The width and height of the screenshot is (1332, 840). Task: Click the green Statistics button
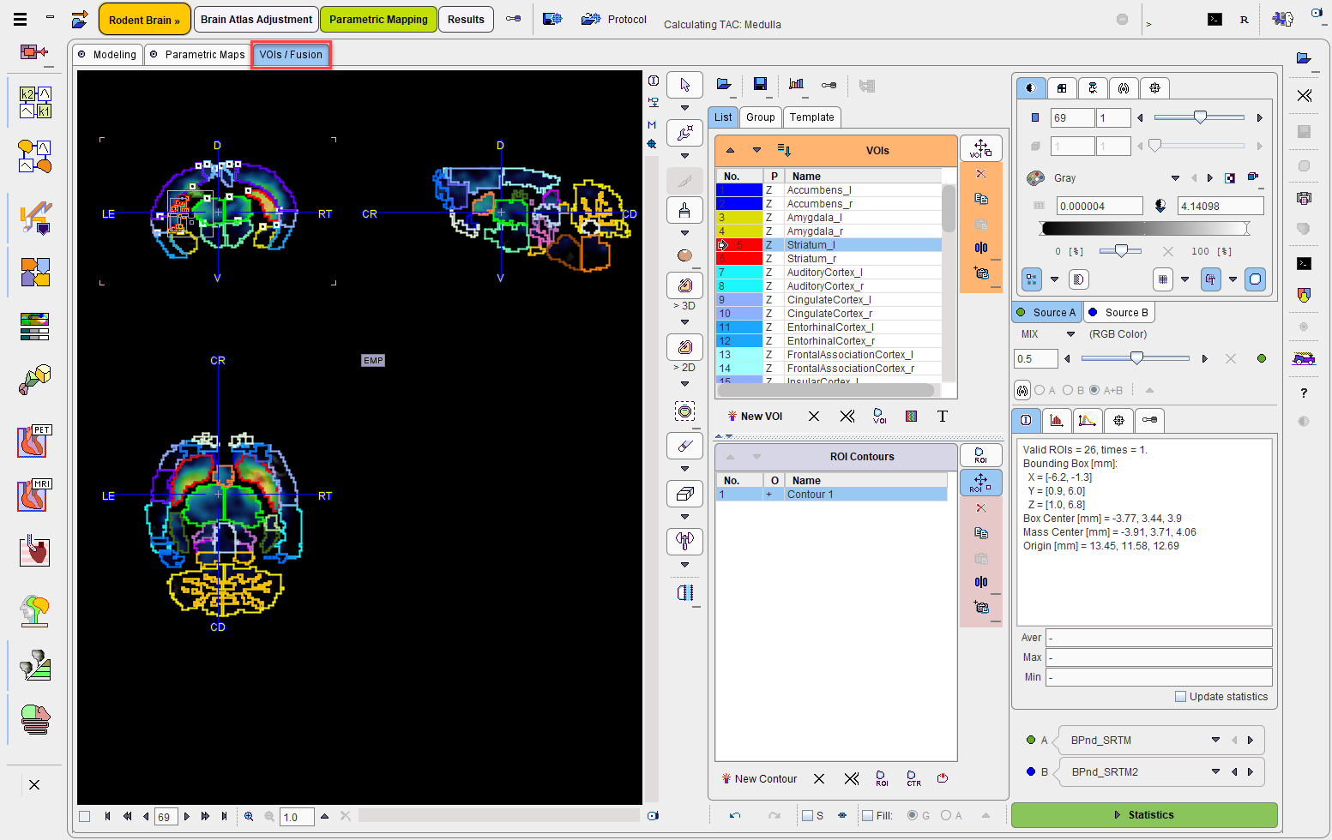pos(1143,814)
